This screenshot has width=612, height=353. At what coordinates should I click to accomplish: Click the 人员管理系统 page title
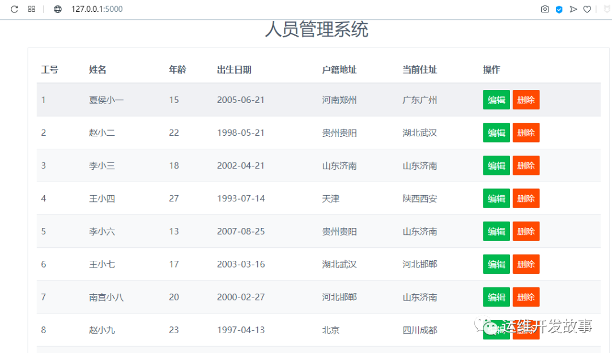[317, 29]
